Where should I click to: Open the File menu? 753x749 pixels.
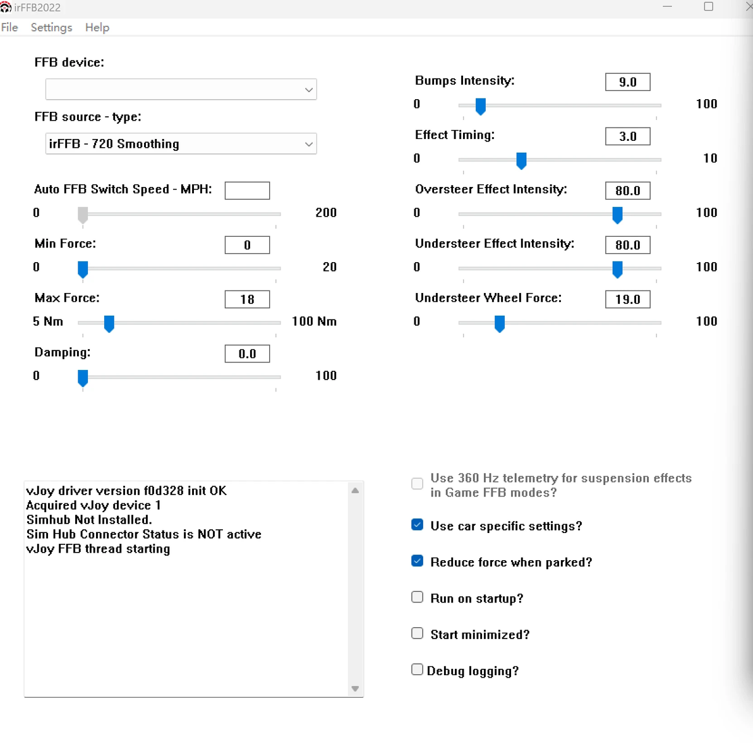pyautogui.click(x=9, y=27)
